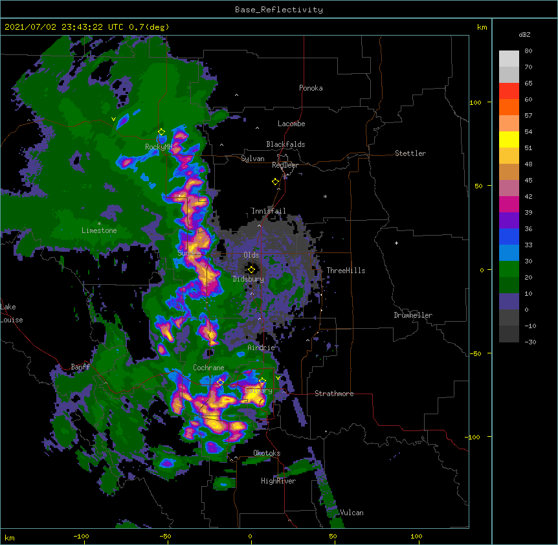This screenshot has height=545, width=558.
Task: Click the -30 value on the dBZ legend
Action: click(530, 342)
